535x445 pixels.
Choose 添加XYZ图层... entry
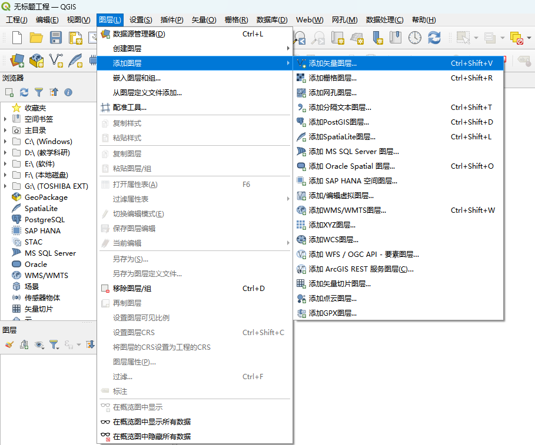click(x=398, y=225)
